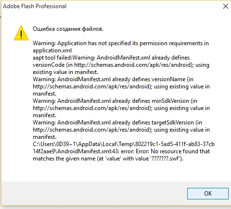The height and width of the screenshot is (209, 231).
Task: Click the URL below the targetSdkVersion warning
Action: click(x=91, y=130)
